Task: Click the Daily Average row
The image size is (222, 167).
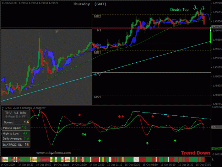Action: [16, 139]
